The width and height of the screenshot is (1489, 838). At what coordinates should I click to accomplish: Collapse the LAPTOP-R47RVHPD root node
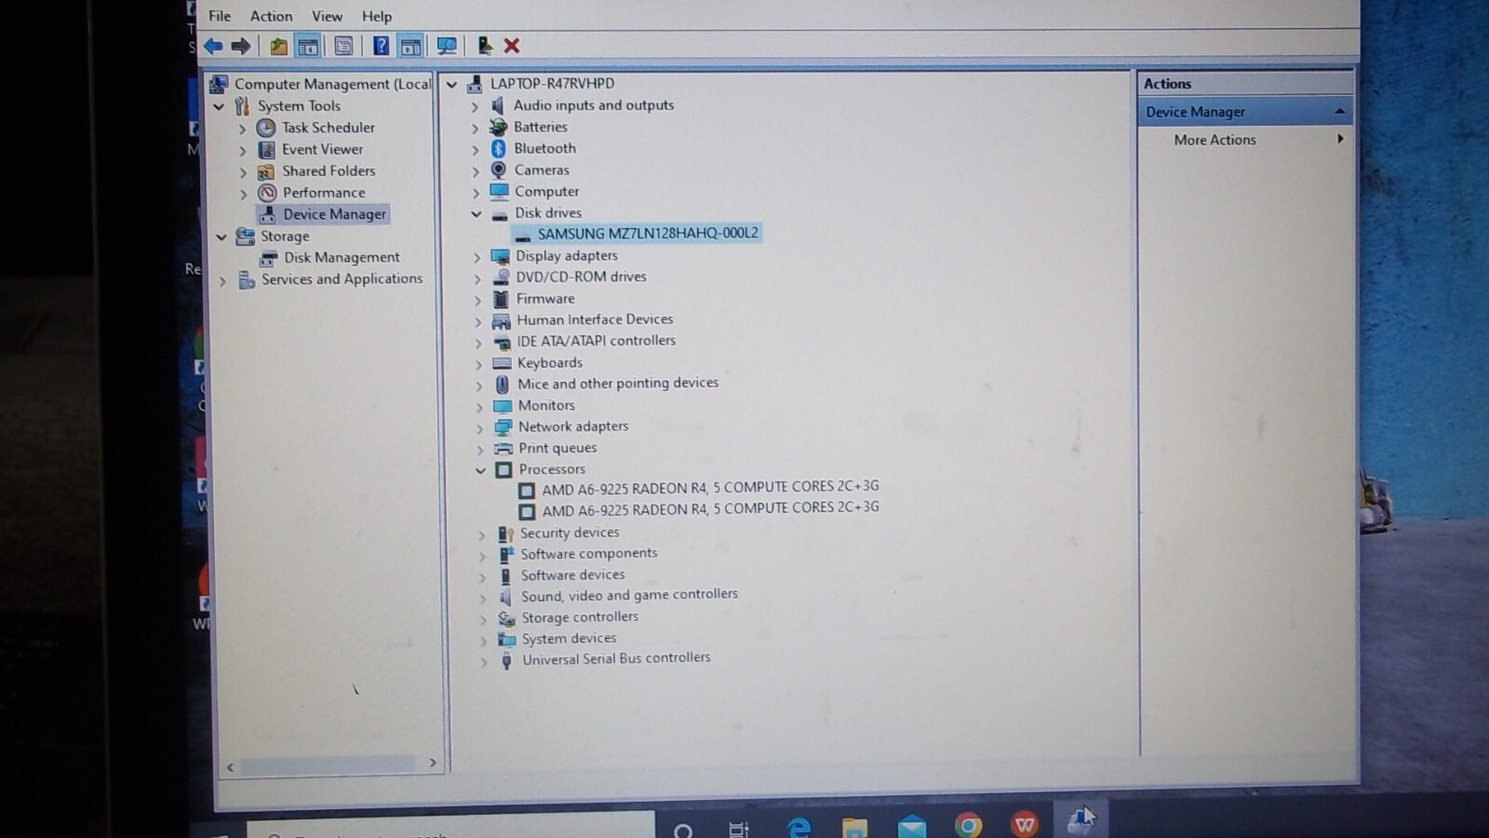click(452, 85)
